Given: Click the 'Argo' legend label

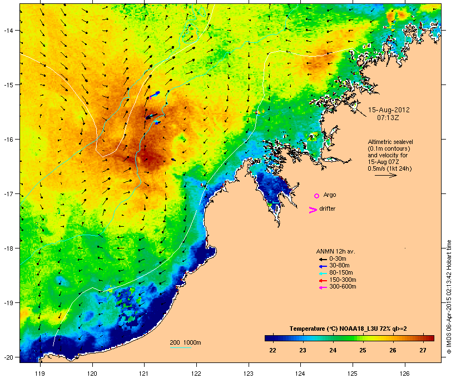Looking at the screenshot, I should tap(330, 195).
